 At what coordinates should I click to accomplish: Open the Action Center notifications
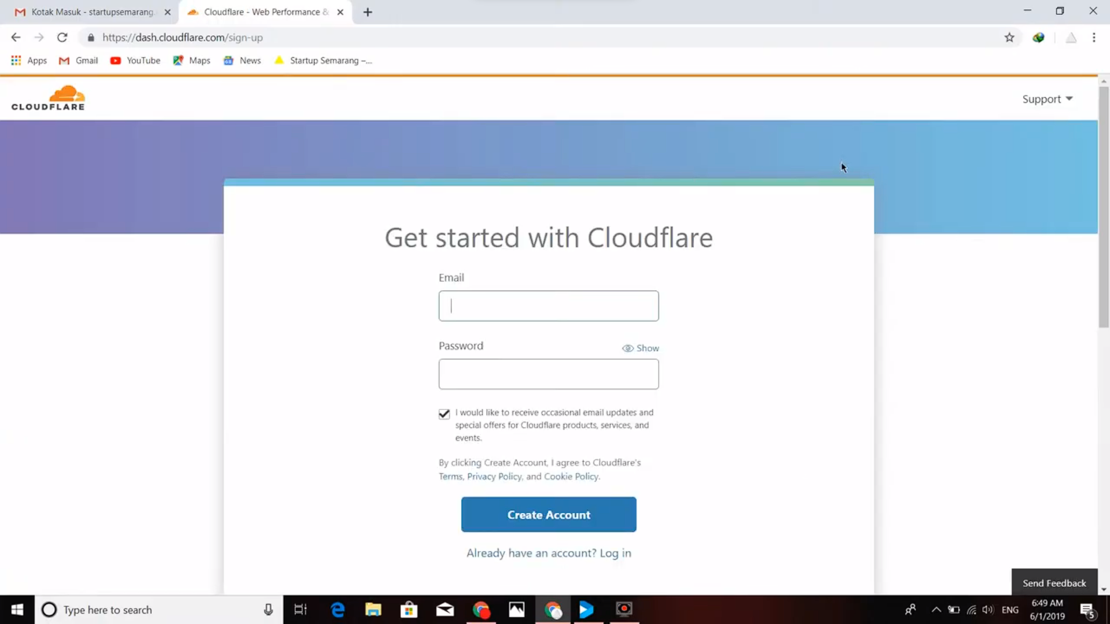pyautogui.click(x=1088, y=610)
